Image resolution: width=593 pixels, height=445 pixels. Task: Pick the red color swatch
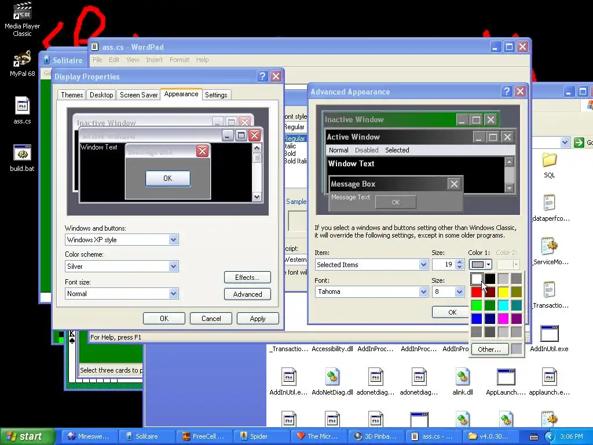click(x=477, y=292)
